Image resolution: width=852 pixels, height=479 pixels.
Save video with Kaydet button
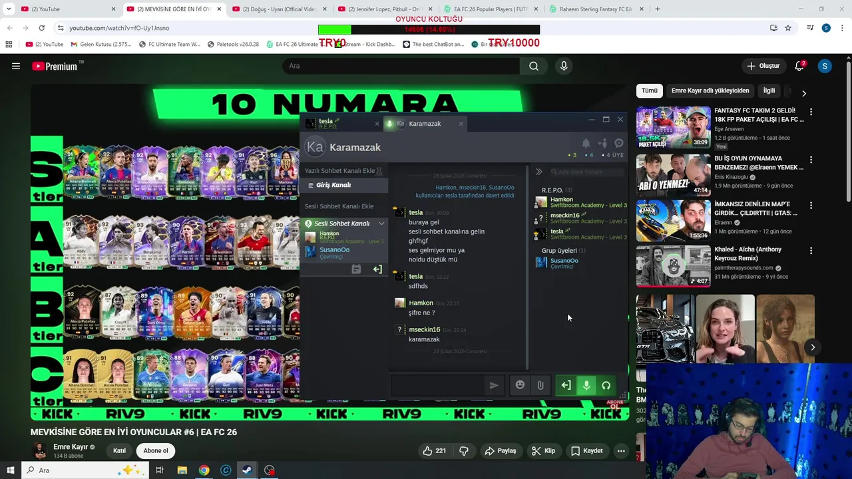pyautogui.click(x=587, y=451)
